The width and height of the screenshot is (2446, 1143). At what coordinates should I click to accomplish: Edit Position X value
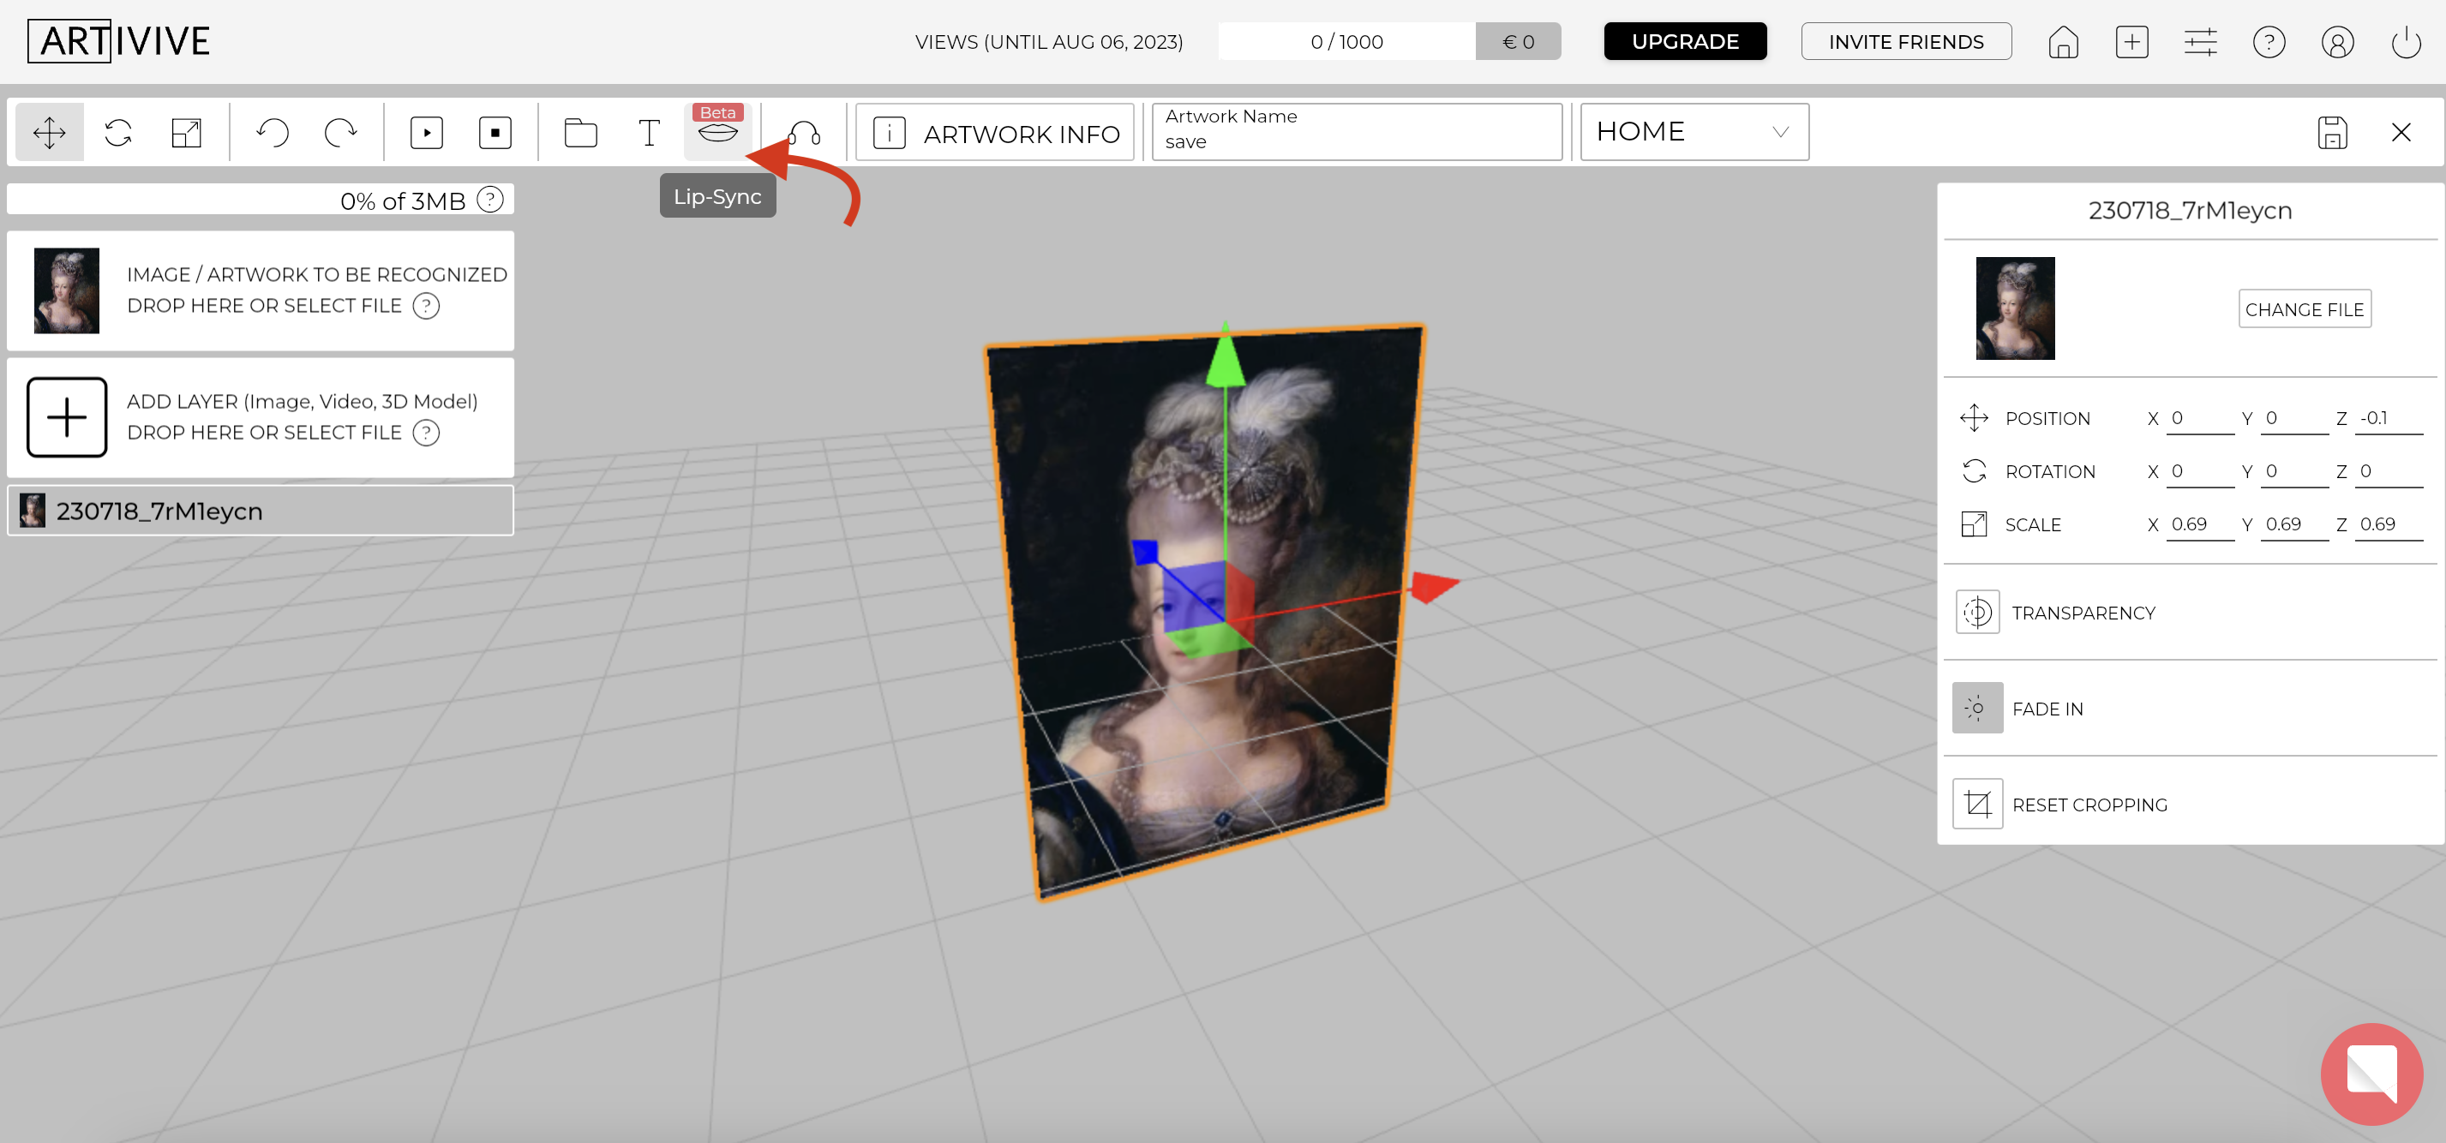(x=2199, y=419)
